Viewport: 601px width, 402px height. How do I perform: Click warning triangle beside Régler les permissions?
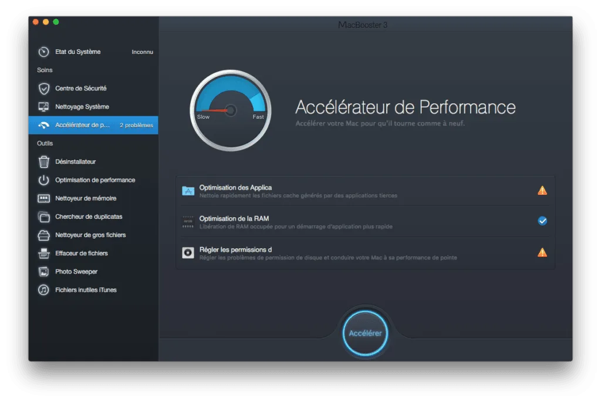541,252
